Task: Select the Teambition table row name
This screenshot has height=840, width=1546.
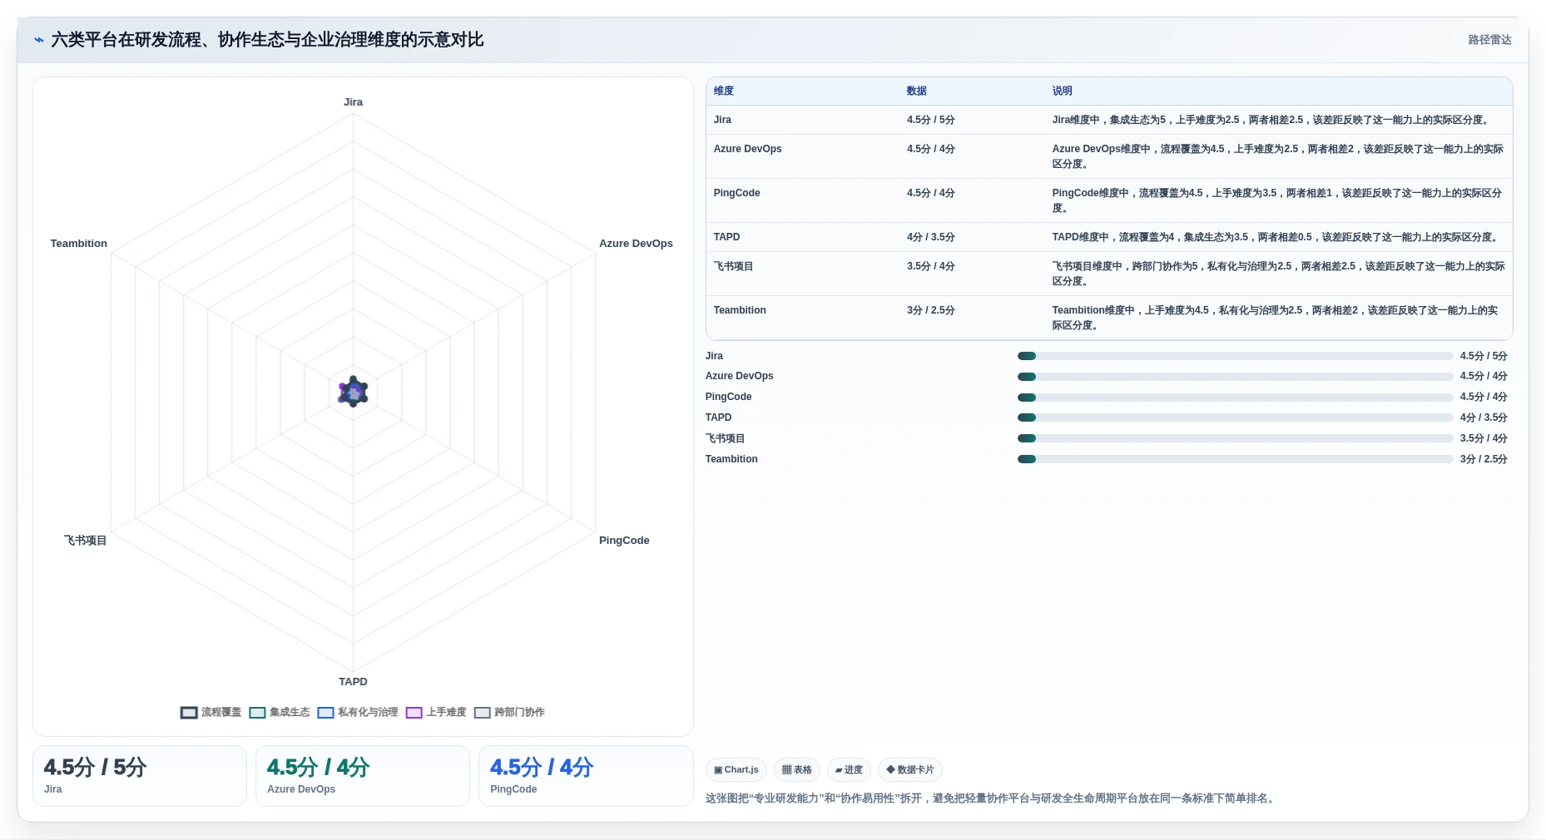Action: tap(740, 310)
